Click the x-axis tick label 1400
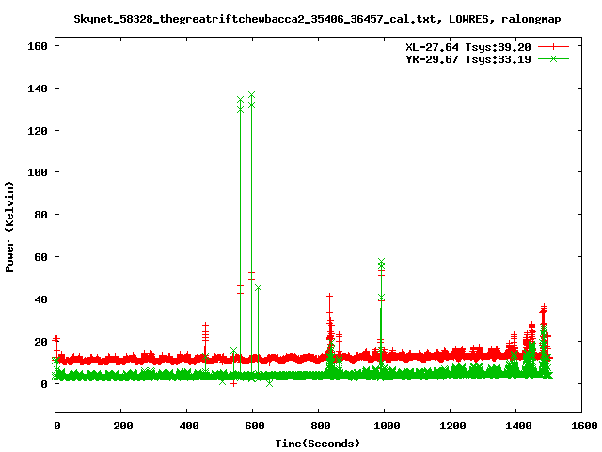Viewport: 602px width, 452px height. pyautogui.click(x=518, y=426)
